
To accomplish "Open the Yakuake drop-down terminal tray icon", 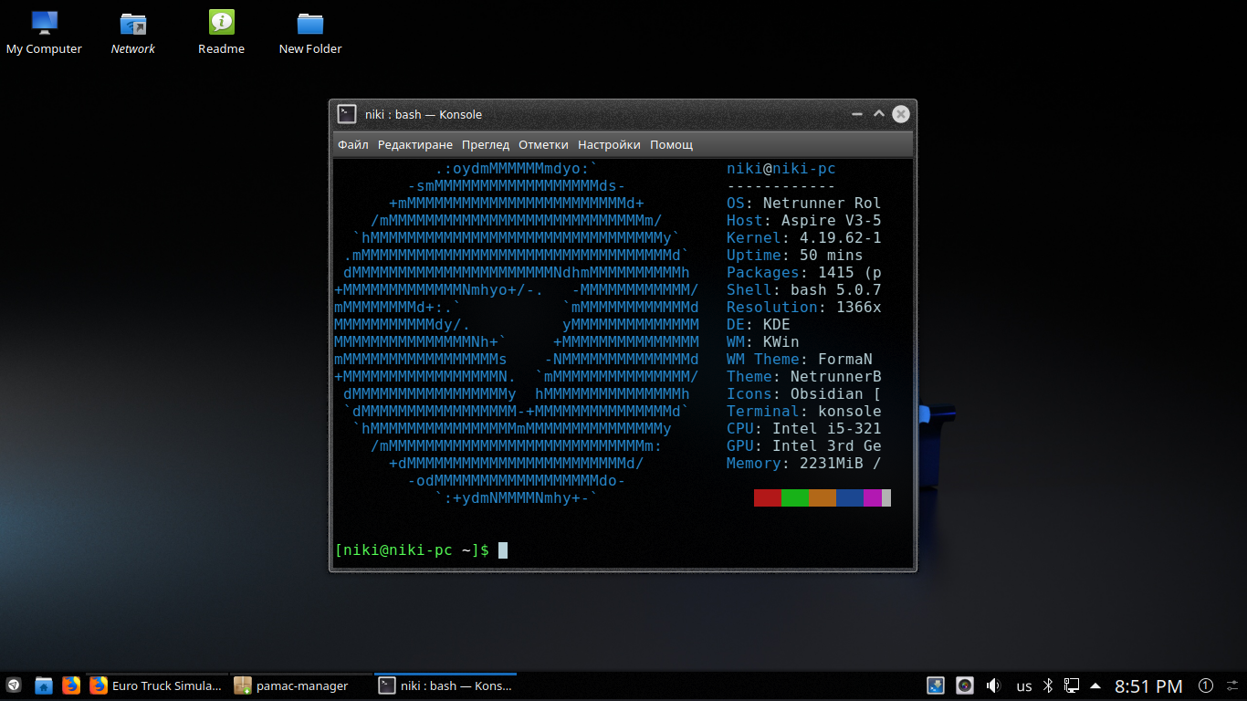I will tap(936, 685).
